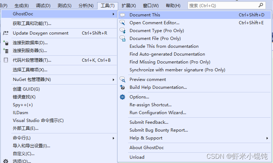The image size is (273, 163).
Task: Select Find Auto-generated Documentation
Action: pyautogui.click(x=167, y=54)
